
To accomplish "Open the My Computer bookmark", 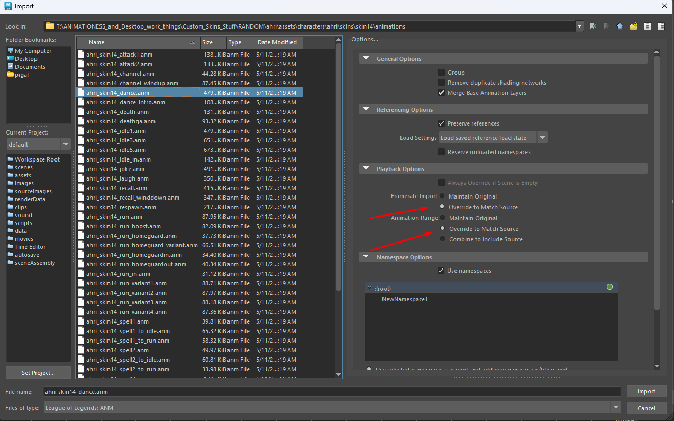I will pos(33,51).
